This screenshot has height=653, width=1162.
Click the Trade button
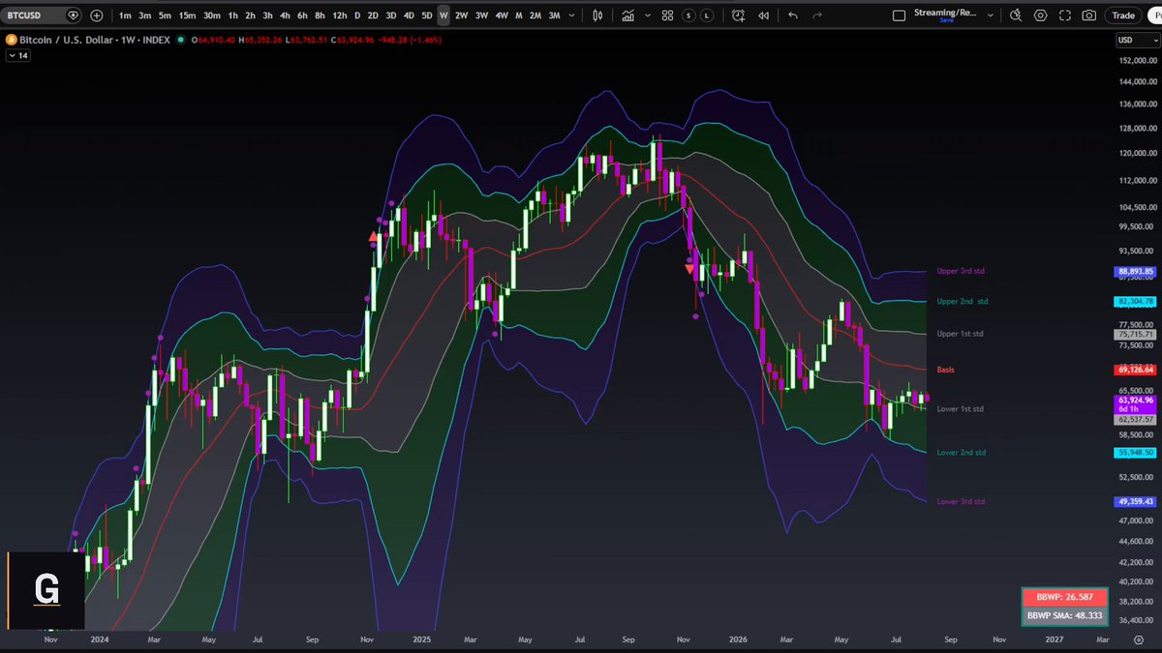pyautogui.click(x=1123, y=15)
